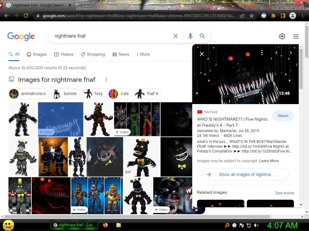
Task: Click the volume speaker tray icon
Action: [256, 225]
